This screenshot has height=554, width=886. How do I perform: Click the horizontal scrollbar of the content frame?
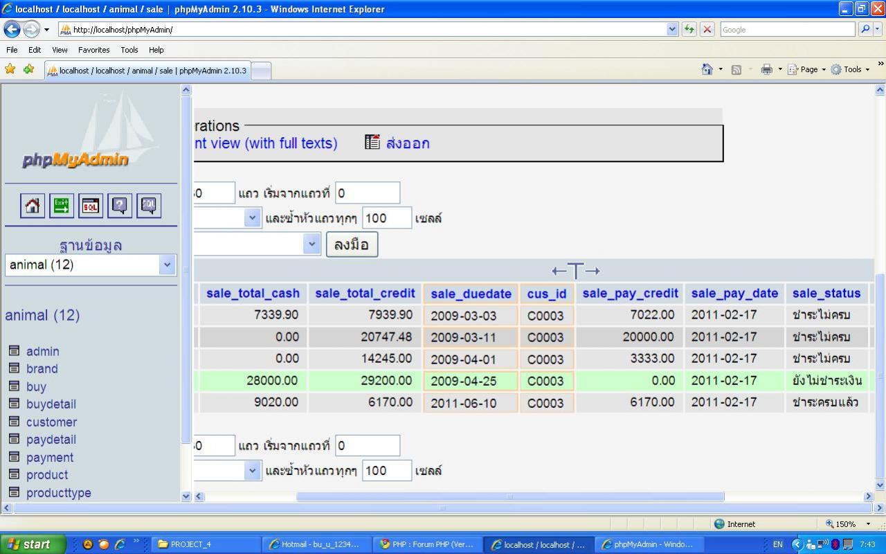pyautogui.click(x=510, y=497)
